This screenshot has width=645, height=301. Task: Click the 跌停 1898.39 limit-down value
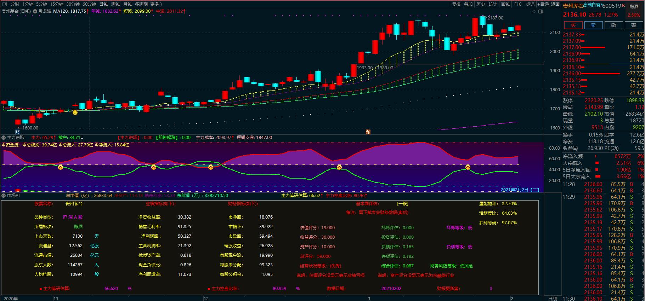coord(635,101)
